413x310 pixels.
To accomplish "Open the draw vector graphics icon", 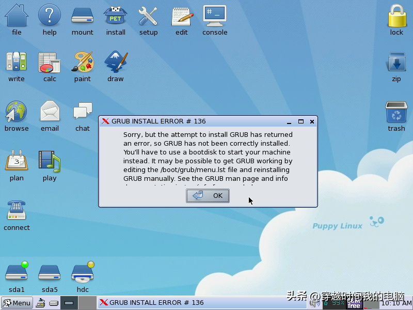I will click(116, 61).
